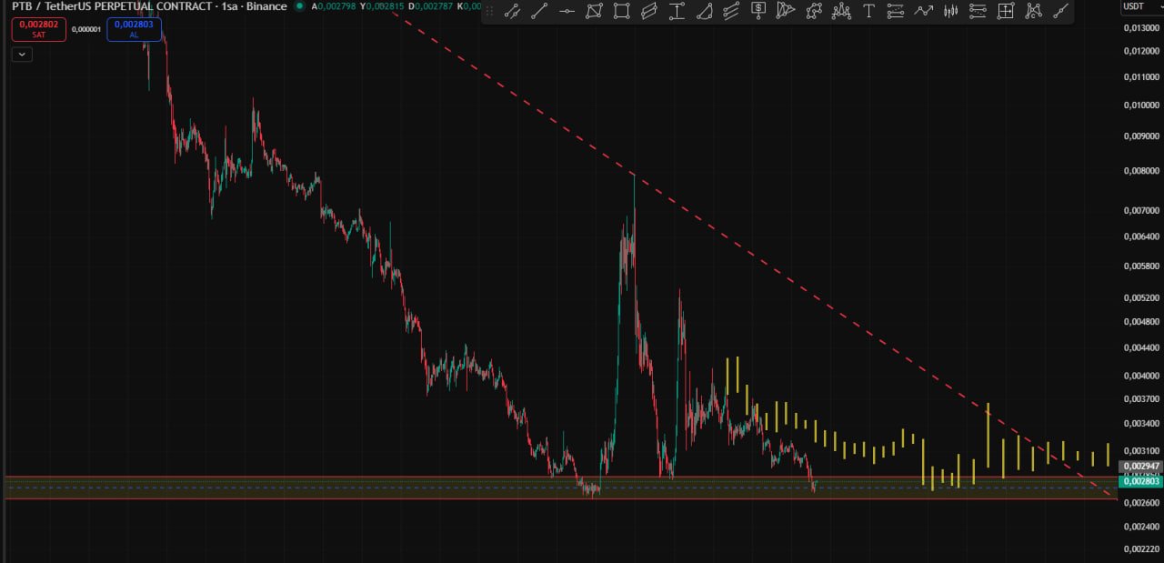
Task: Select the I-beam price range tool
Action: pos(677,11)
